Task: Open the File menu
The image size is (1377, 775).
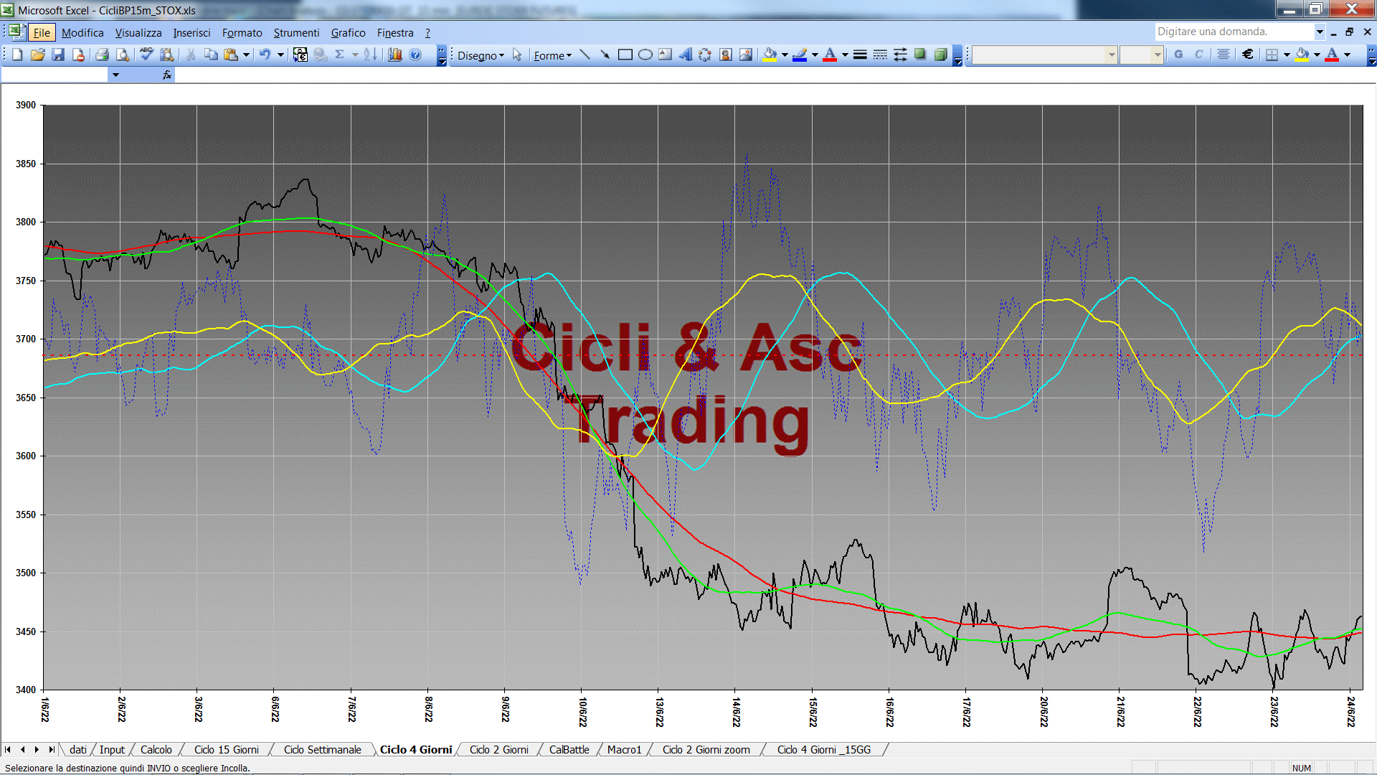Action: pyautogui.click(x=42, y=33)
